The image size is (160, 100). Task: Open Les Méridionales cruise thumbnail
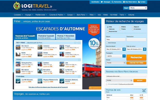(18, 81)
